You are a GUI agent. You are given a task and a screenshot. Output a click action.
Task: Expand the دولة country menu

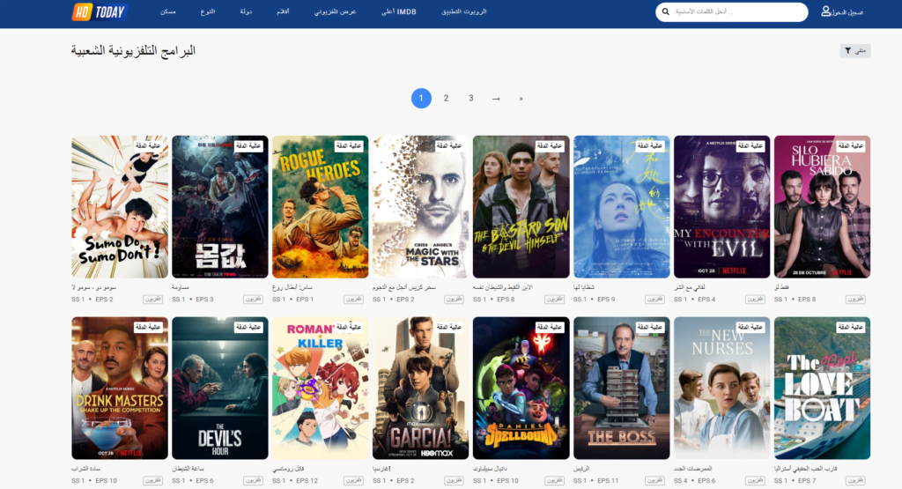(x=246, y=12)
